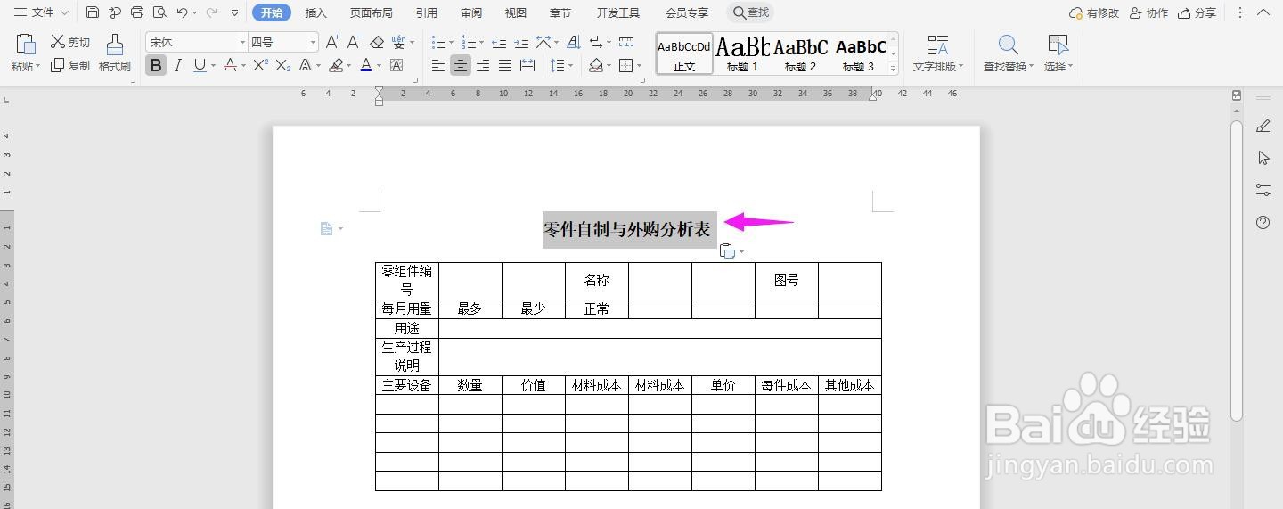Apply font color swatch A
The height and width of the screenshot is (509, 1283).
point(366,65)
